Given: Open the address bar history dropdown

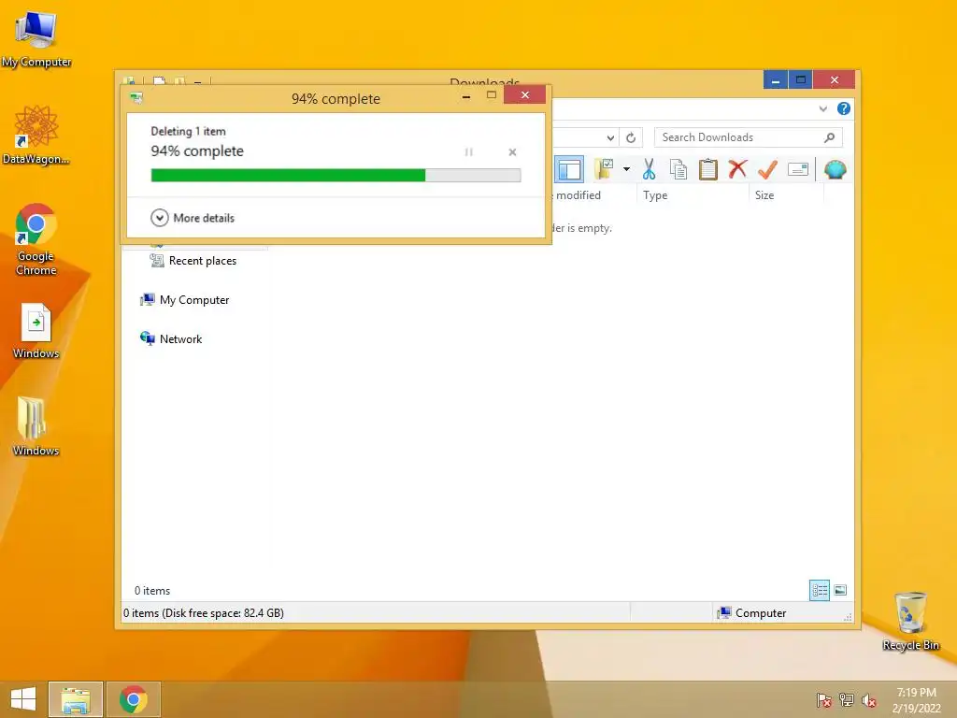Looking at the screenshot, I should point(610,138).
